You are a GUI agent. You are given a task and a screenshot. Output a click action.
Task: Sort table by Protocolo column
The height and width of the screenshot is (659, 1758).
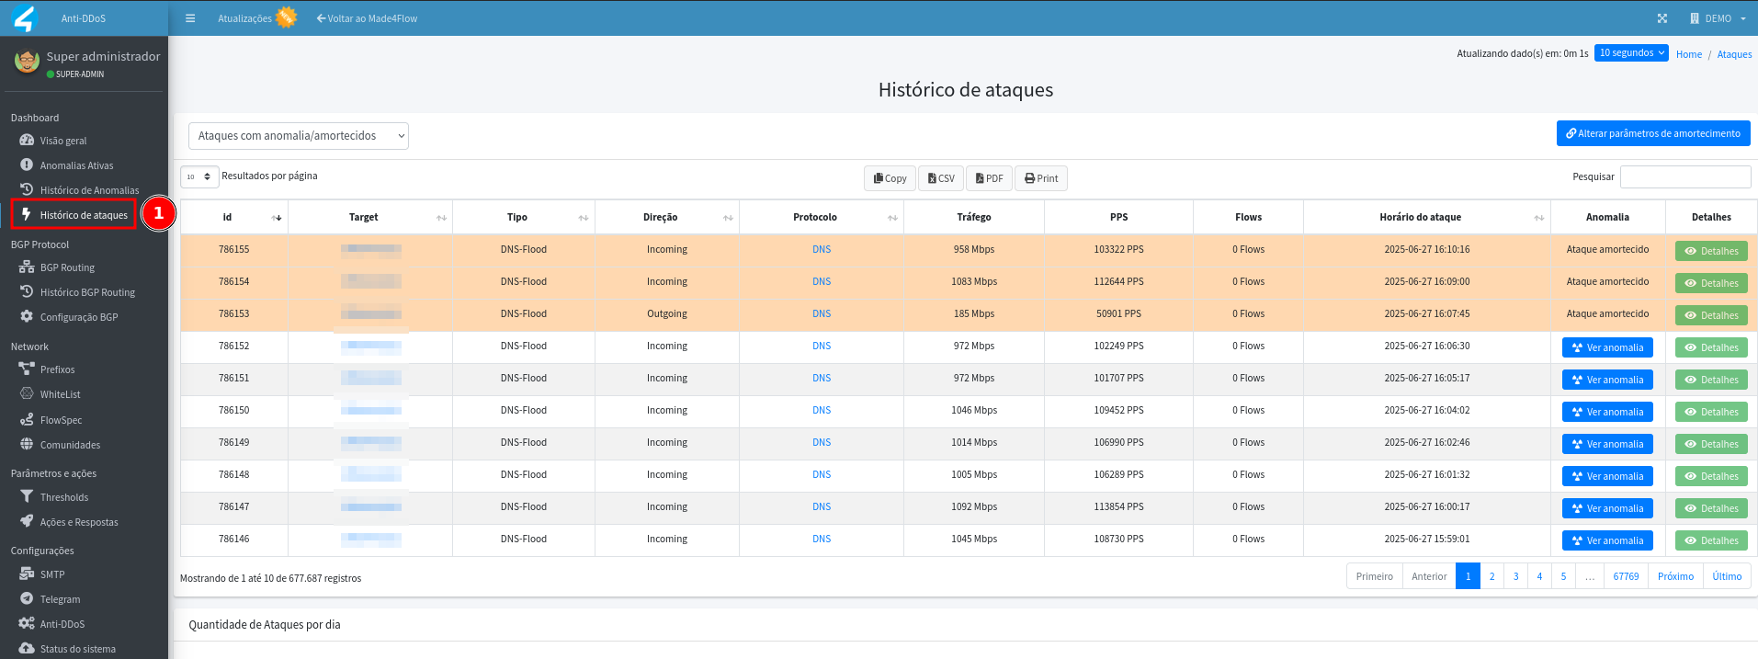(821, 218)
